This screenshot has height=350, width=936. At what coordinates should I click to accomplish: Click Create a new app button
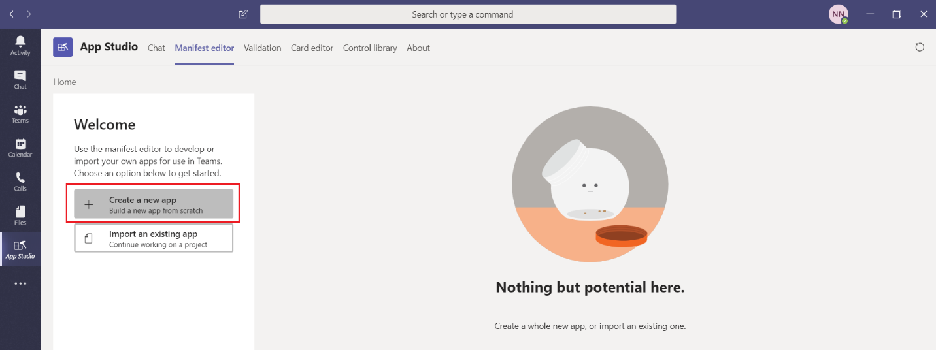(x=154, y=204)
